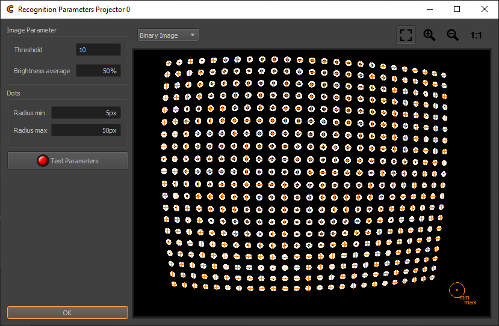Click the Image Parameter section header
This screenshot has height=326, width=499.
pyautogui.click(x=32, y=30)
